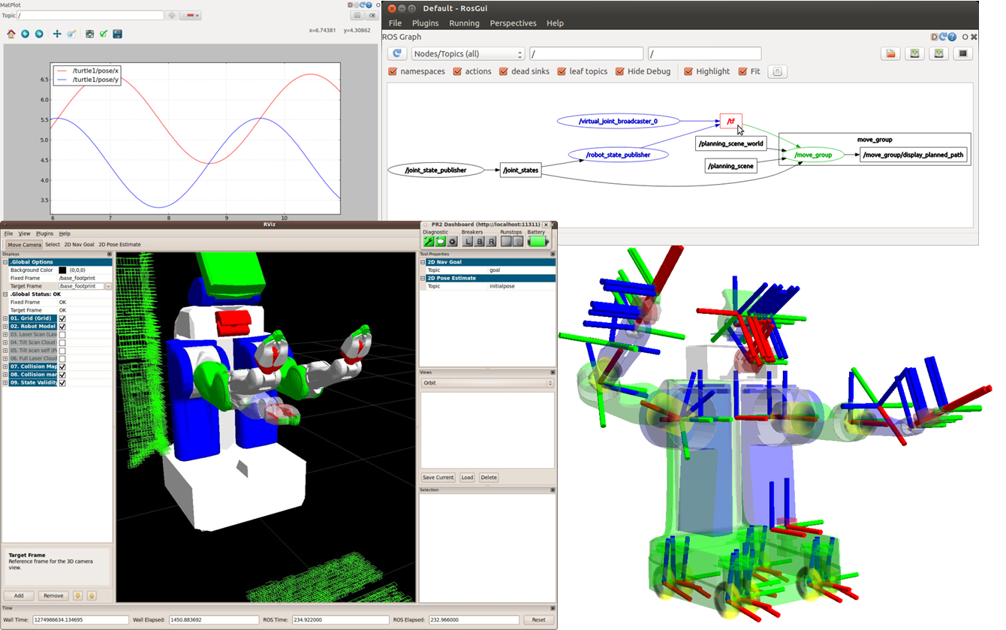Click the MatPlot home/reset view icon
Image resolution: width=1006 pixels, height=630 pixels.
[11, 34]
